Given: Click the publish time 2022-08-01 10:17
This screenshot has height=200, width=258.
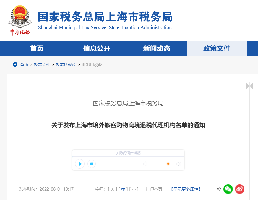Looking at the screenshot, I should click(x=56, y=189).
